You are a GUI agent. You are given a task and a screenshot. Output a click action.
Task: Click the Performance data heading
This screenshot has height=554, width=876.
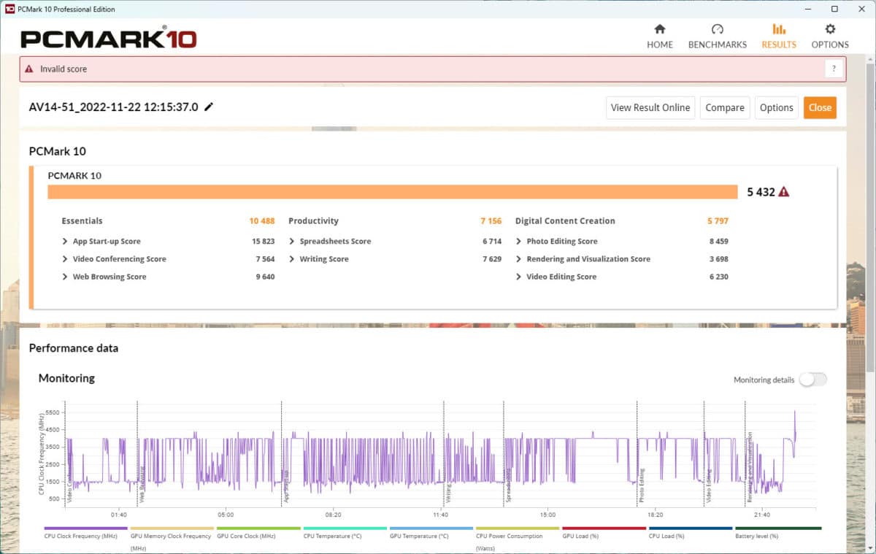(74, 348)
